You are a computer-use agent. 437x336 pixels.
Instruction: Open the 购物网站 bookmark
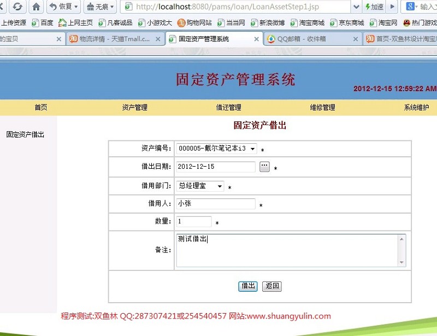[194, 23]
